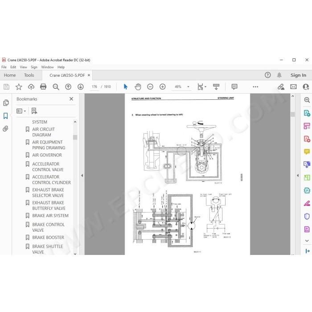
Task: Collapse the right tools pane arrow
Action: [298, 176]
